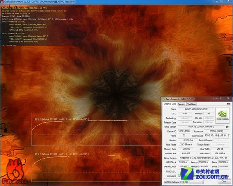Click the Shaders value 1536 Unified
233x186 pixels.
coord(188,140)
